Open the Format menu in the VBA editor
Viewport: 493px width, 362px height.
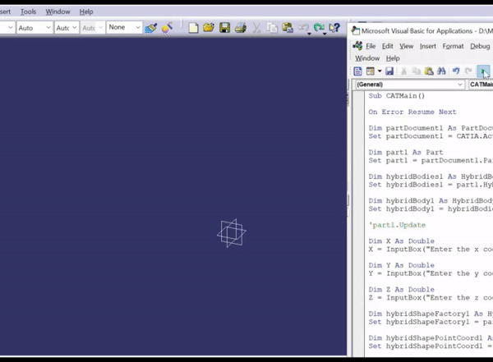point(453,46)
